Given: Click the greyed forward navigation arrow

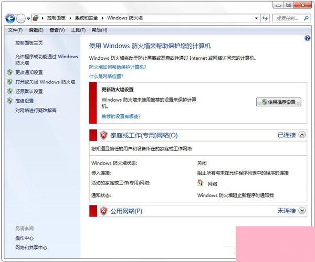Looking at the screenshot, I should pyautogui.click(x=20, y=19).
